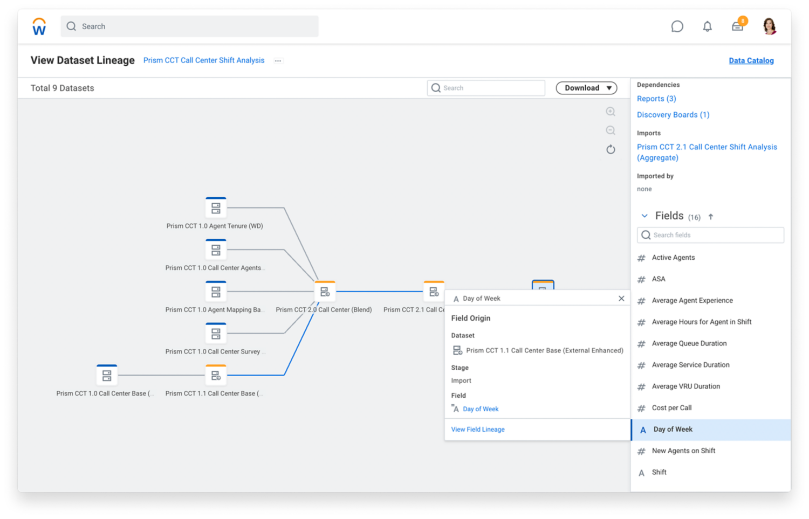Select the Average Queue Duration field
Image resolution: width=809 pixels, height=519 pixels.
point(689,343)
